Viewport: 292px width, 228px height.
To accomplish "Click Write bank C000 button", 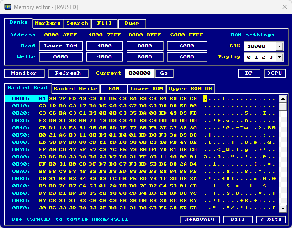I will pos(187,57).
